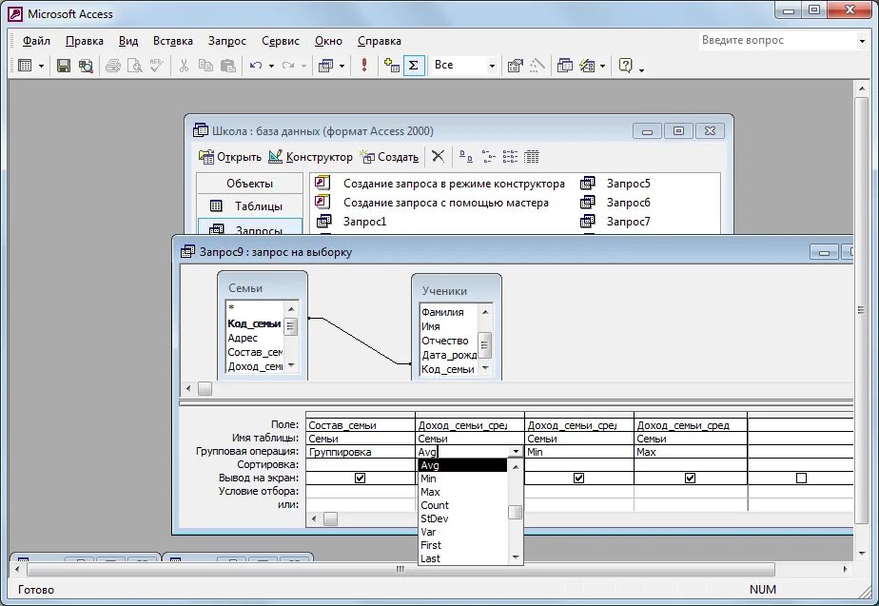Click the Redo arrow icon

[288, 66]
